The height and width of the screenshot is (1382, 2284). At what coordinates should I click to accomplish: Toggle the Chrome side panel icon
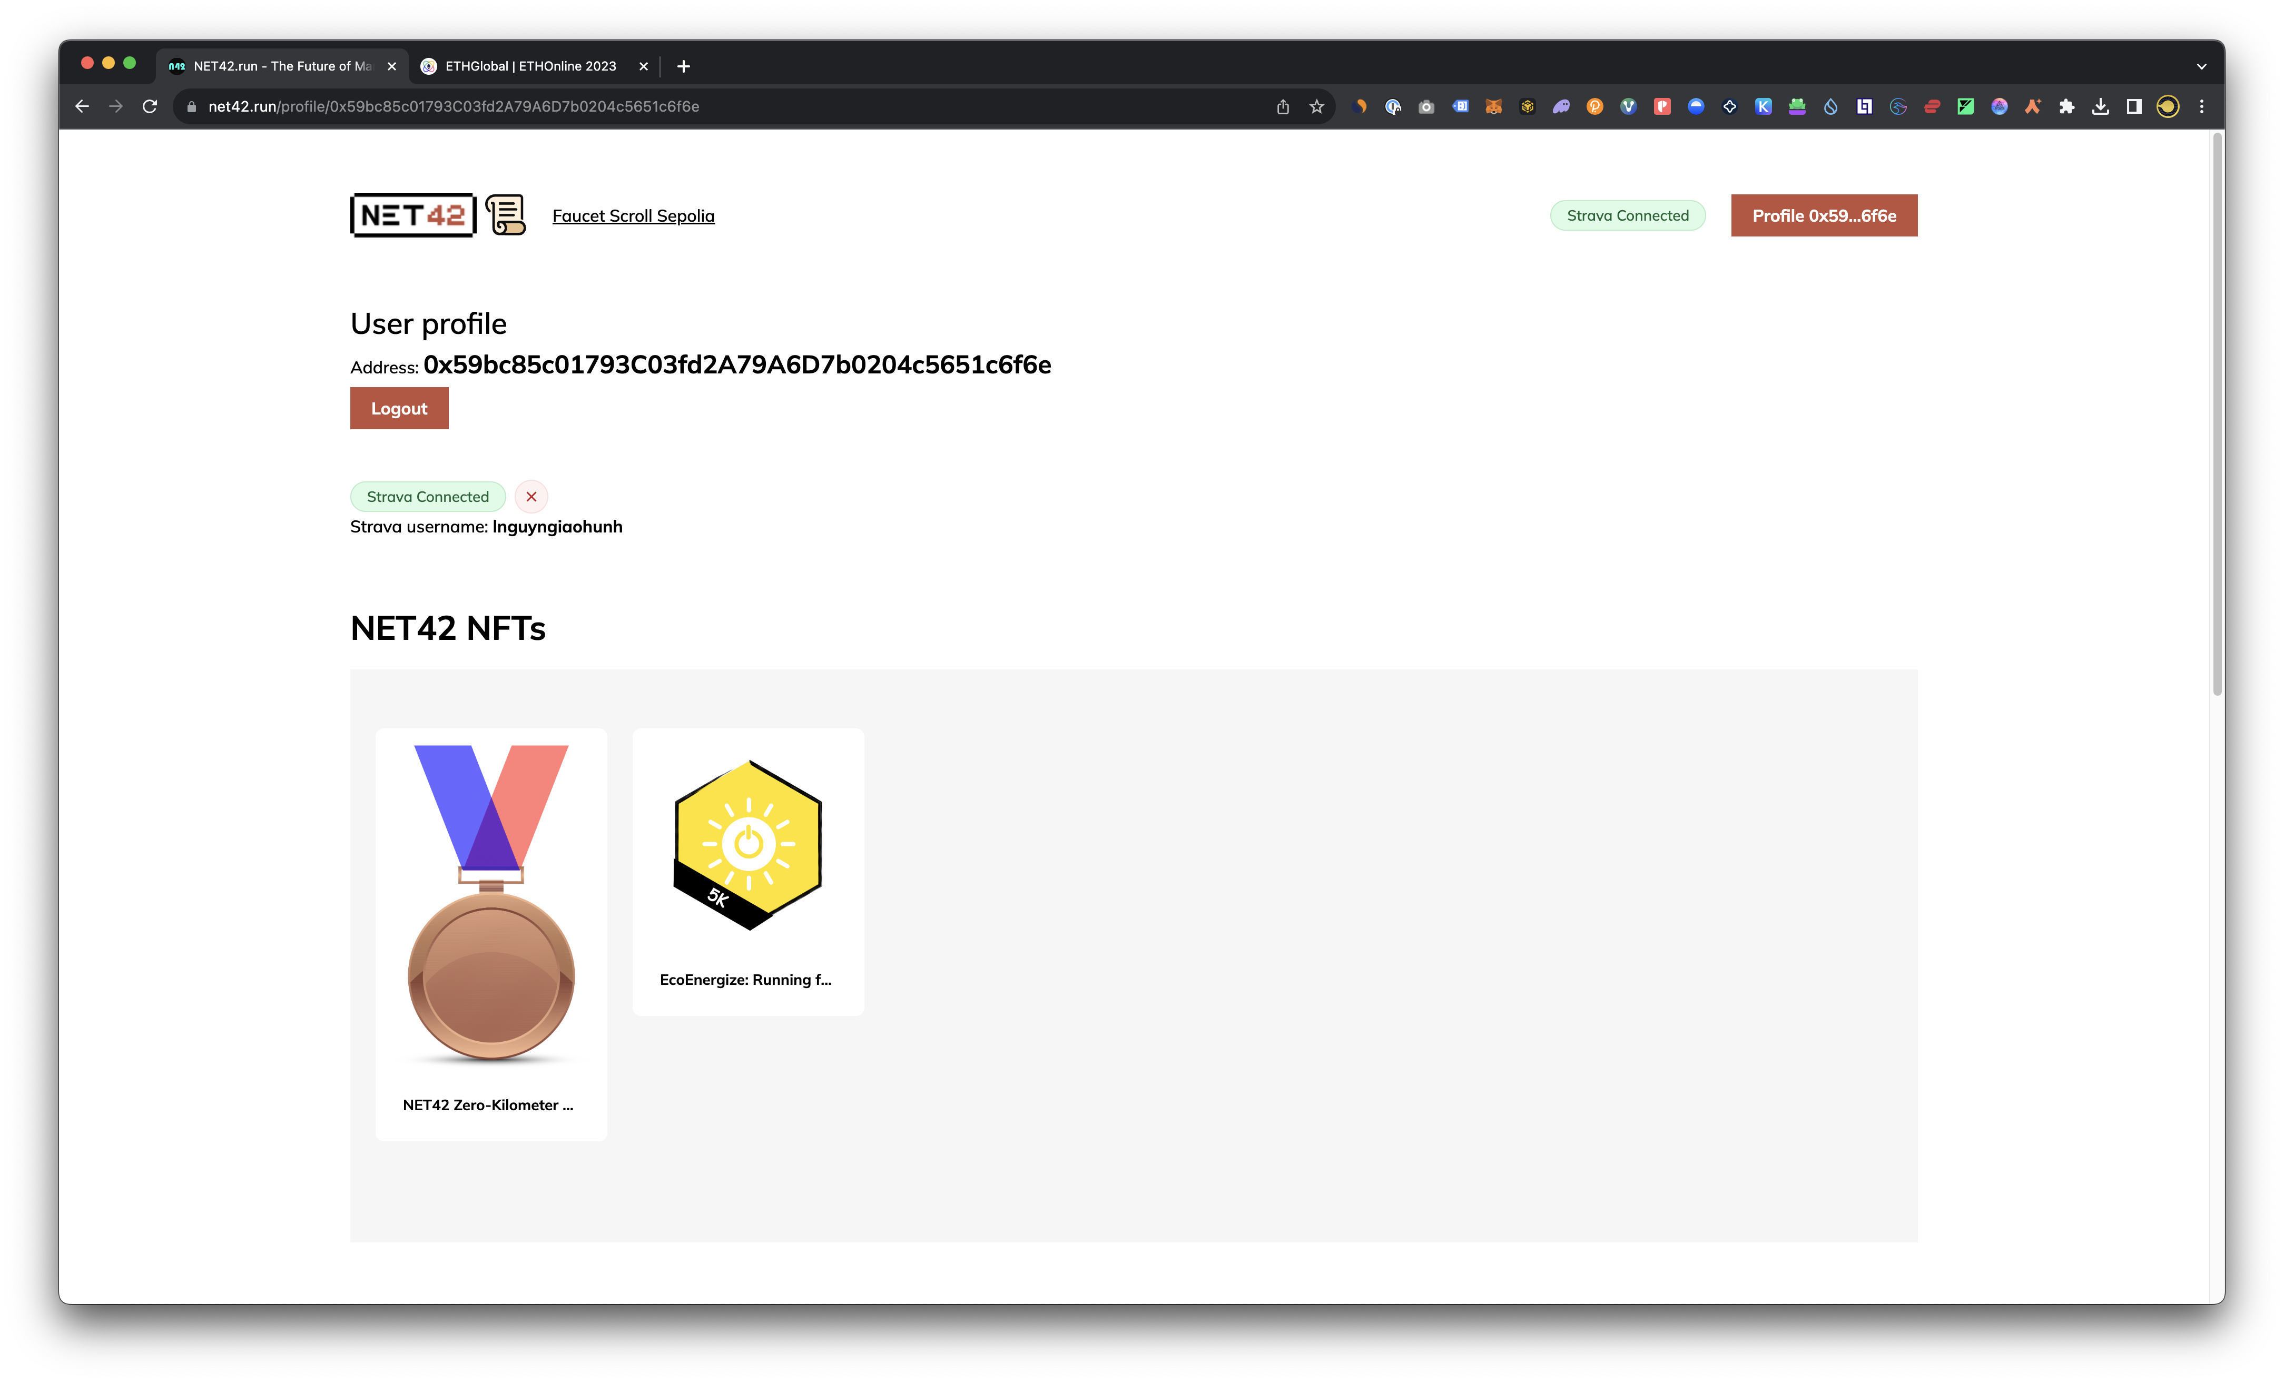[2134, 106]
